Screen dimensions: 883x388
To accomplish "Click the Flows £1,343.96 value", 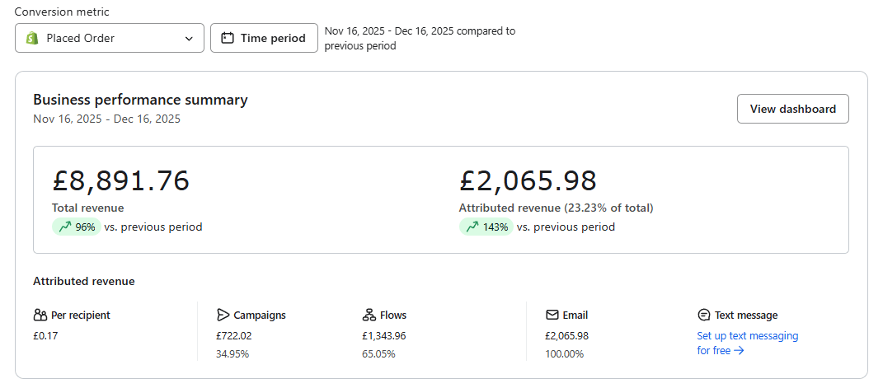I will pyautogui.click(x=384, y=336).
